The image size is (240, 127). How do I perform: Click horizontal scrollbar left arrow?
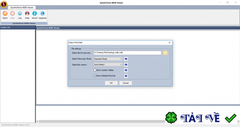pos(37,121)
